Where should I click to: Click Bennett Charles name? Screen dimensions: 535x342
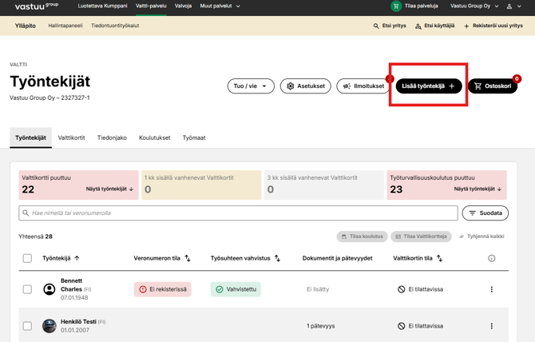pos(71,285)
